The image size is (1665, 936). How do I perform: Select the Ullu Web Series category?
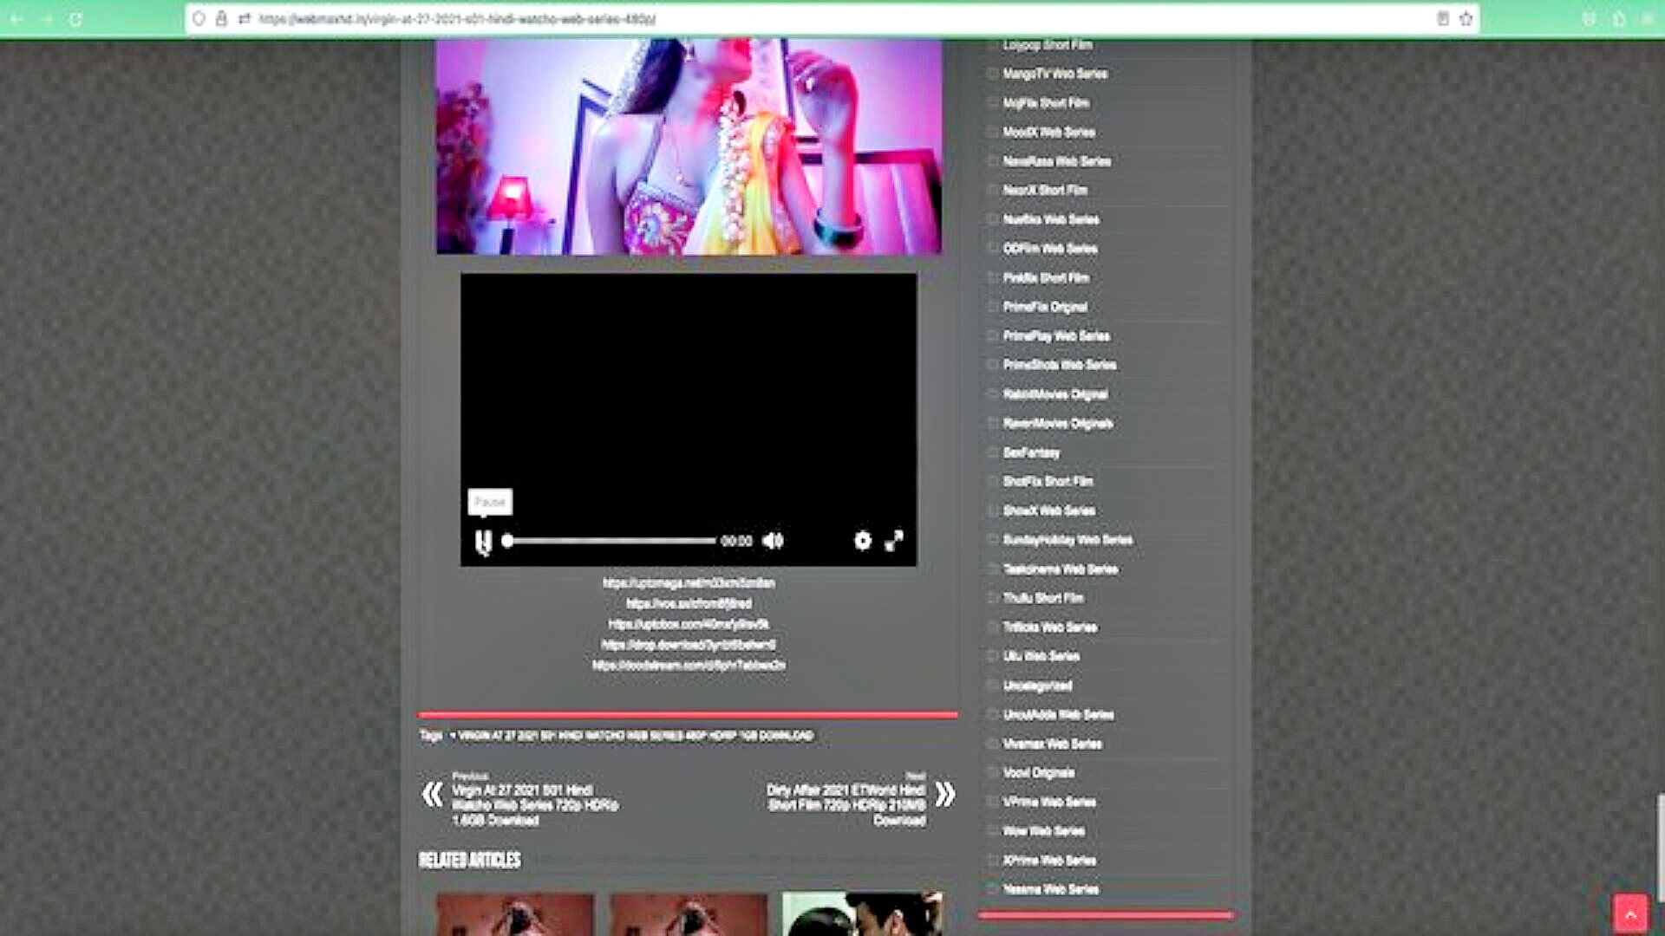point(1041,656)
